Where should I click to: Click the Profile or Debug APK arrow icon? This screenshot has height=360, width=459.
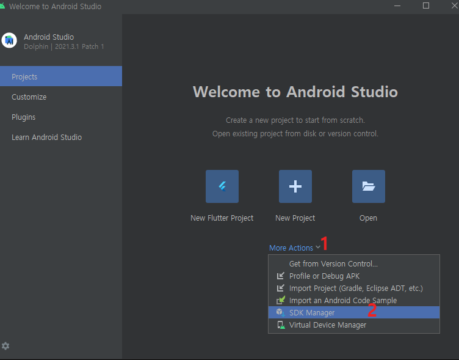pyautogui.click(x=280, y=276)
